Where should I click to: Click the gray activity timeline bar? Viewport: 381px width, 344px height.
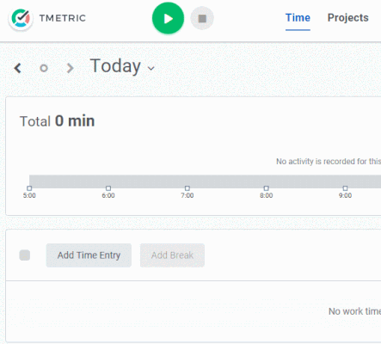[205, 181]
